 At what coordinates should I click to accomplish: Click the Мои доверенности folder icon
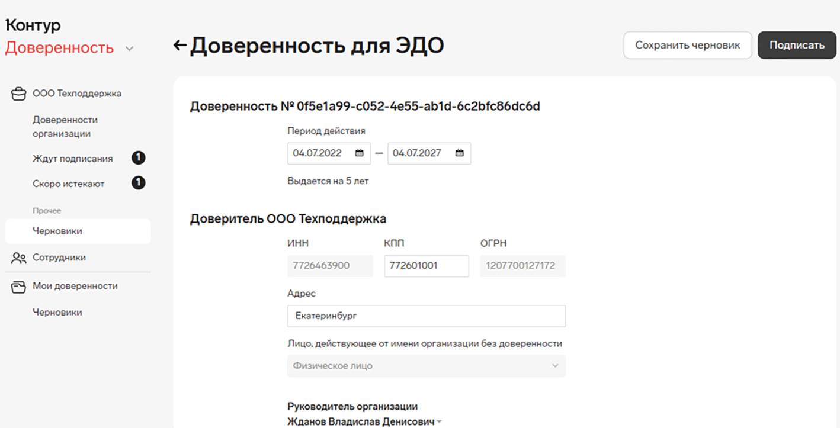(19, 287)
